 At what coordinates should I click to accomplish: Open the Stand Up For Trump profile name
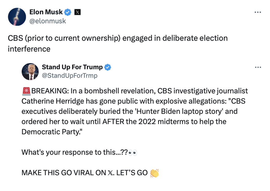pos(72,67)
